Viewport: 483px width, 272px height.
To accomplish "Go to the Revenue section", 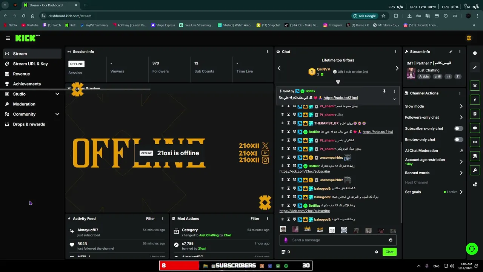I will [x=32, y=74].
